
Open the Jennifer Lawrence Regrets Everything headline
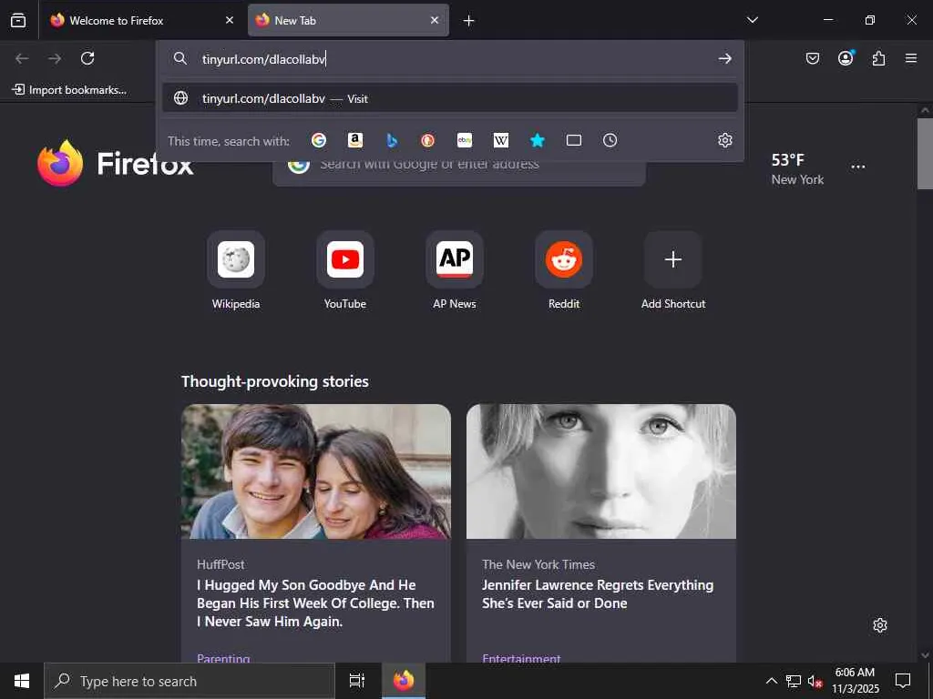point(598,594)
